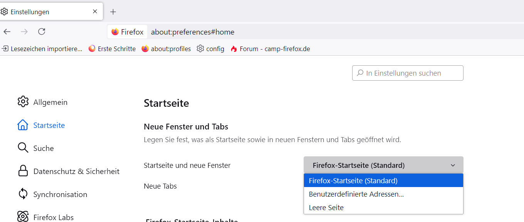Screen dimensions: 524x222
Task: Open a new tab with plus icon
Action: pos(113,12)
